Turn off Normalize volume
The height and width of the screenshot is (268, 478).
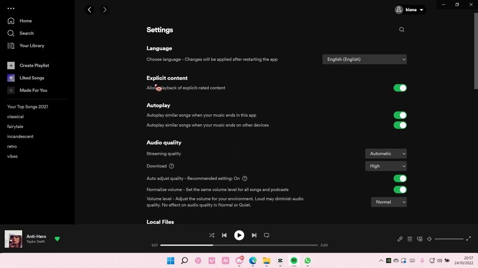[400, 189]
